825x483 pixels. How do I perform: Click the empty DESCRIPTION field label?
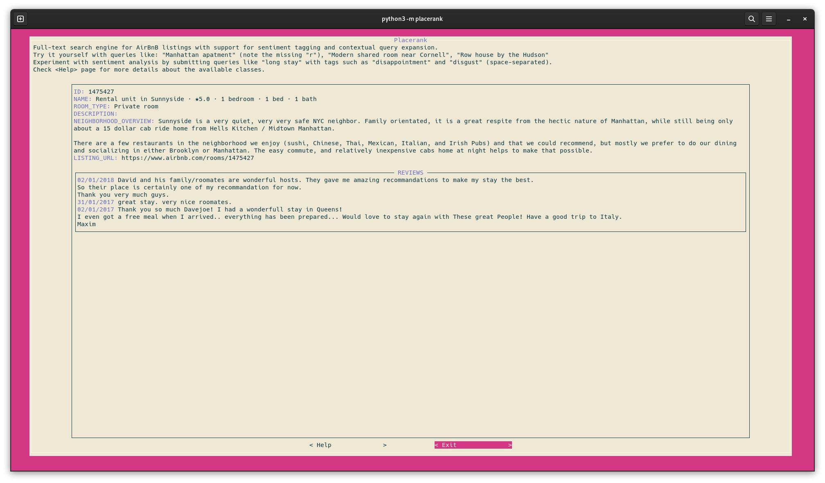pos(95,114)
